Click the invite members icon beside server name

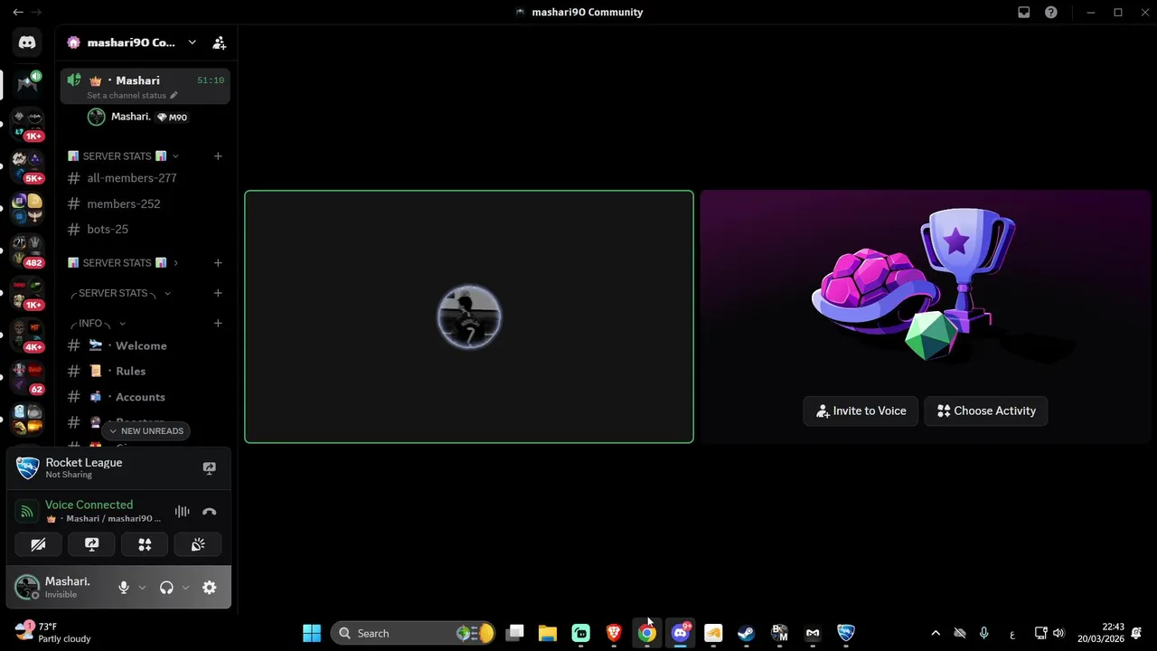tap(219, 42)
